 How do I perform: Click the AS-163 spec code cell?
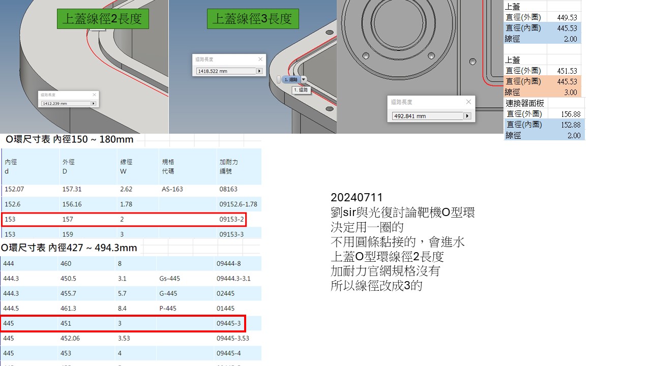coord(172,189)
